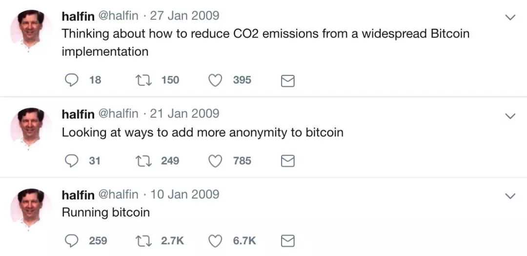
Task: Like the CO2 emissions tweet
Action: point(216,80)
